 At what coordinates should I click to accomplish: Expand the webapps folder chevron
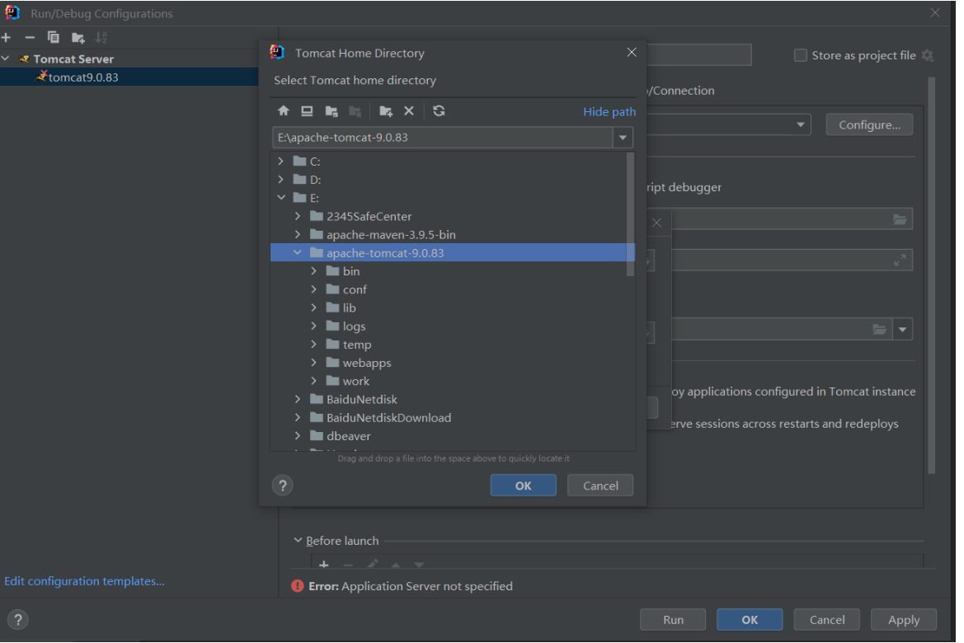(x=313, y=363)
